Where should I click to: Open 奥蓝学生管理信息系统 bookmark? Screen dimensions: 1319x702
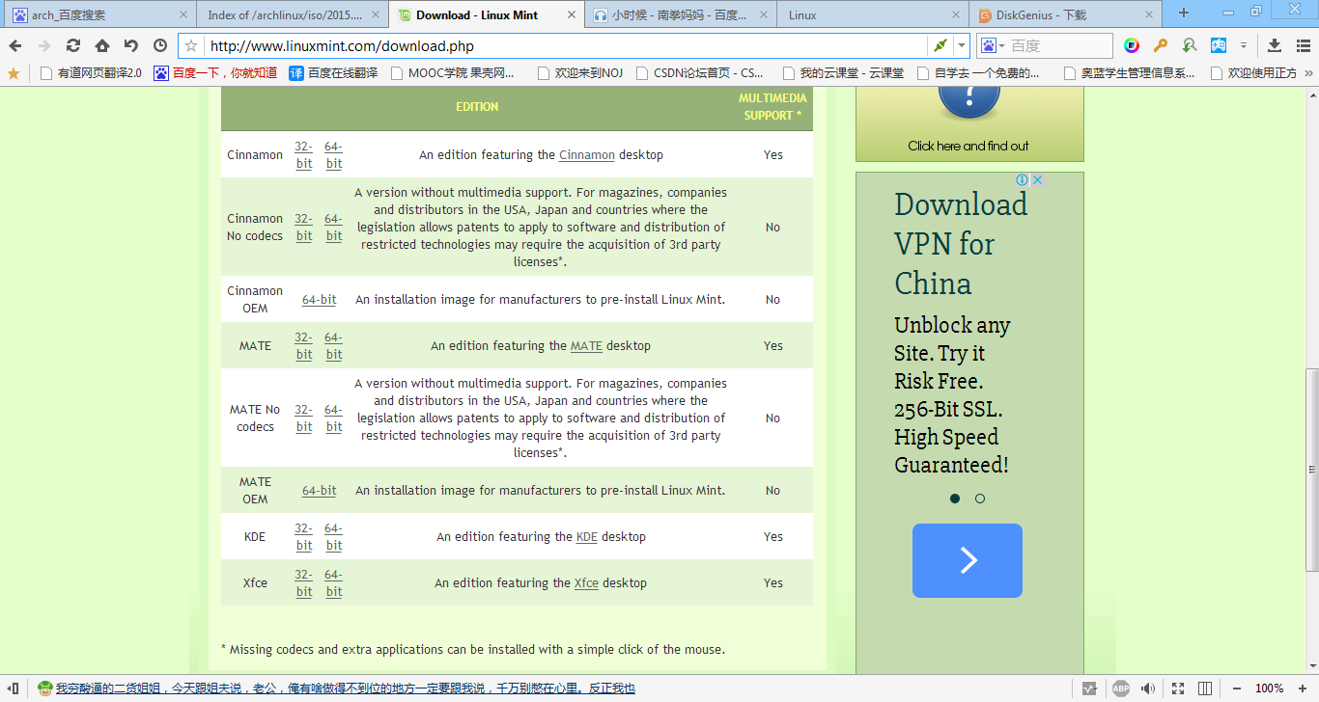click(x=1129, y=72)
